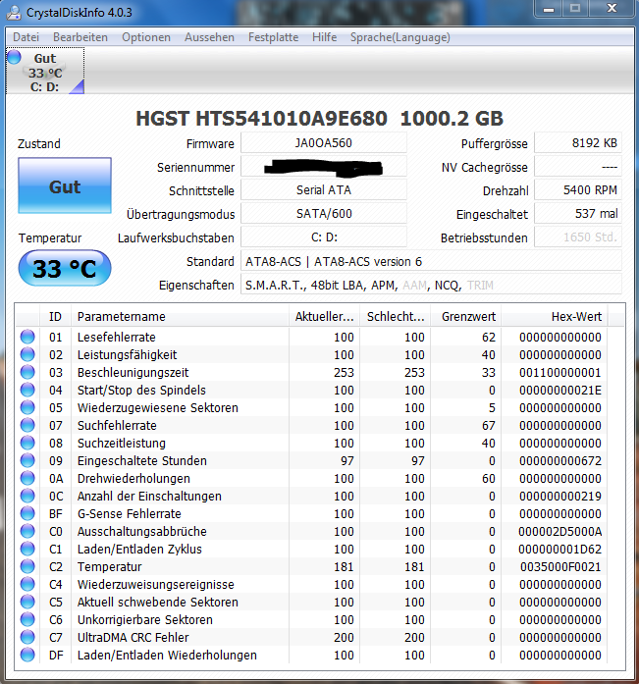Click the Betriebsstunden field 1650 Std.
The width and height of the screenshot is (639, 684).
click(578, 237)
